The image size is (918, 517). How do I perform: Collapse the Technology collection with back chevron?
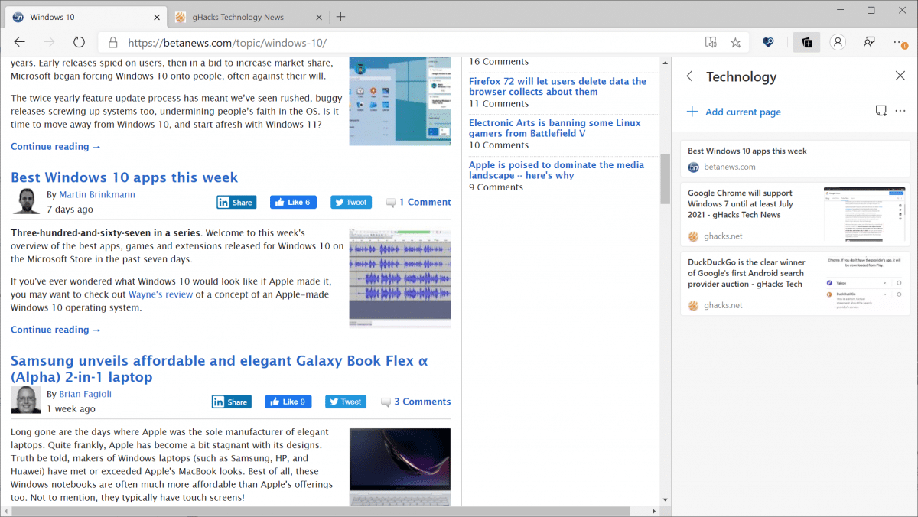click(688, 76)
